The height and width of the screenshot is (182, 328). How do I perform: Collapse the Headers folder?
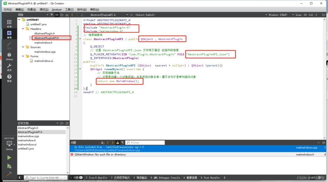point(23,29)
